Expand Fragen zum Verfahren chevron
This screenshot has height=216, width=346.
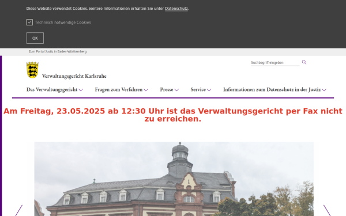tap(146, 90)
